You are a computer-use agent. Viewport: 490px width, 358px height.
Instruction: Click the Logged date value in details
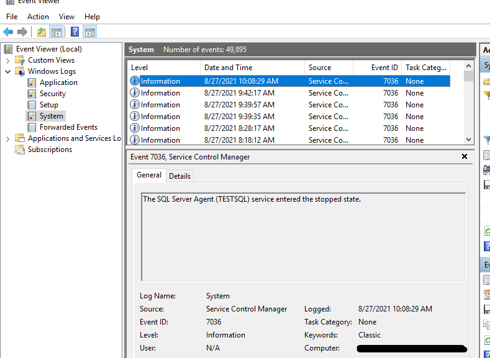coord(395,309)
